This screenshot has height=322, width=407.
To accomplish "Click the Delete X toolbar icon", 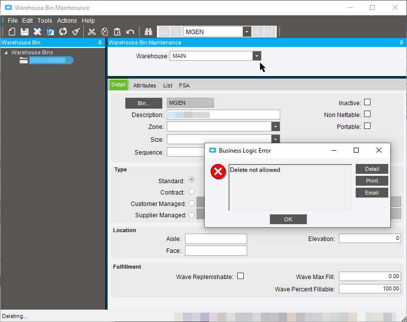I will [37, 32].
